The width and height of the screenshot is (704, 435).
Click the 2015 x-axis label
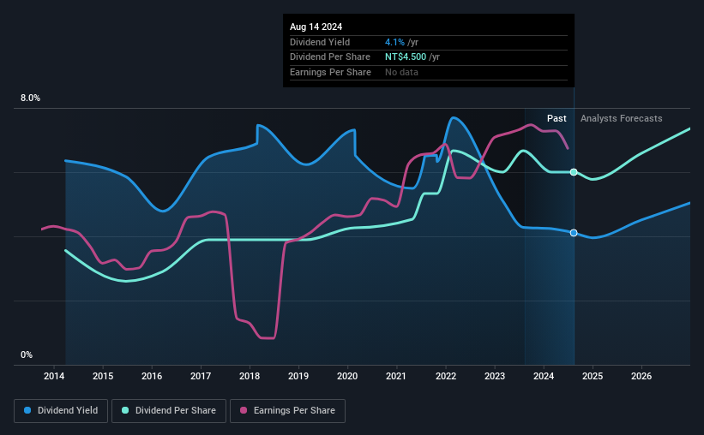tap(103, 376)
